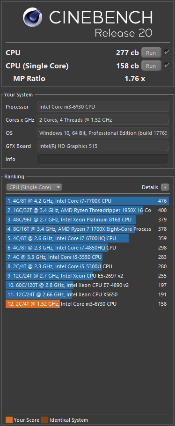Select the Core i7-6700HQ ranking entry
The image size is (175, 426).
tap(87, 238)
